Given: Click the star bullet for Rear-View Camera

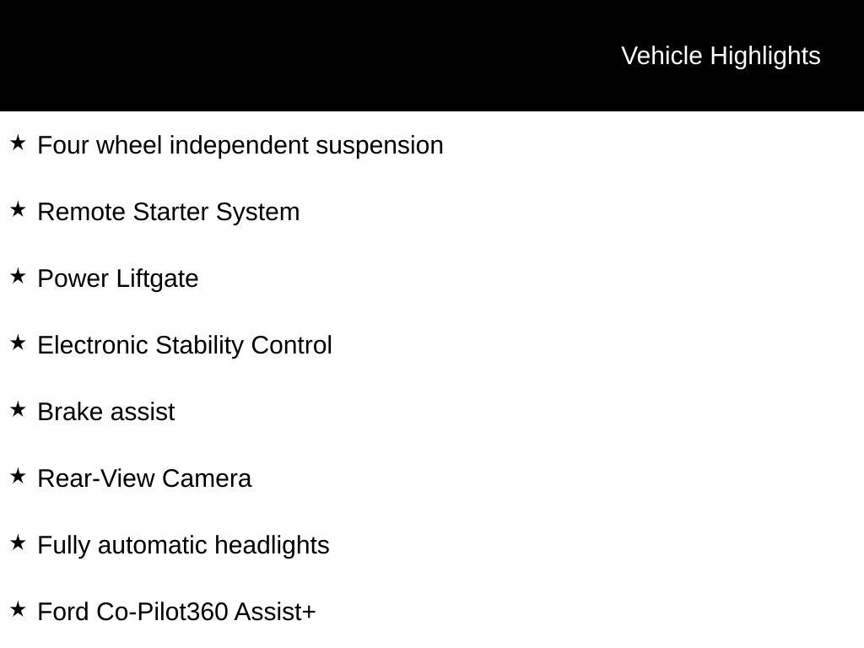Looking at the screenshot, I should tap(18, 477).
